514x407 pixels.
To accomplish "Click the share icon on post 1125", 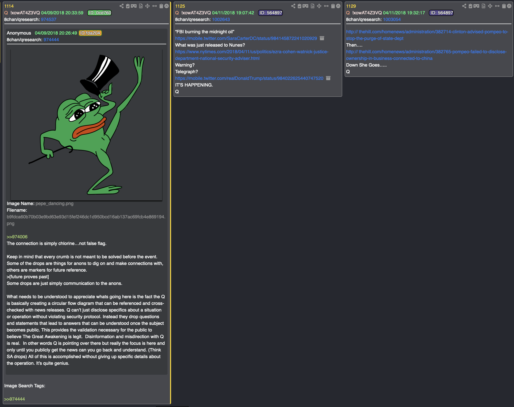I will (293, 6).
